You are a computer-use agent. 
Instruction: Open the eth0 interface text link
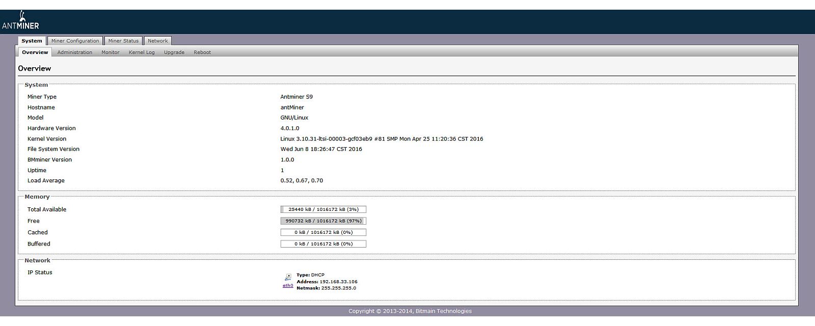click(288, 286)
